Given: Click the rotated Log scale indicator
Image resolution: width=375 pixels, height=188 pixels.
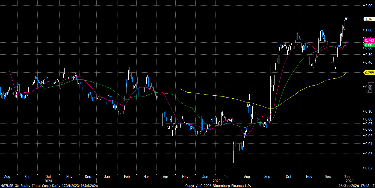Looking at the screenshot, I should [x=370, y=87].
